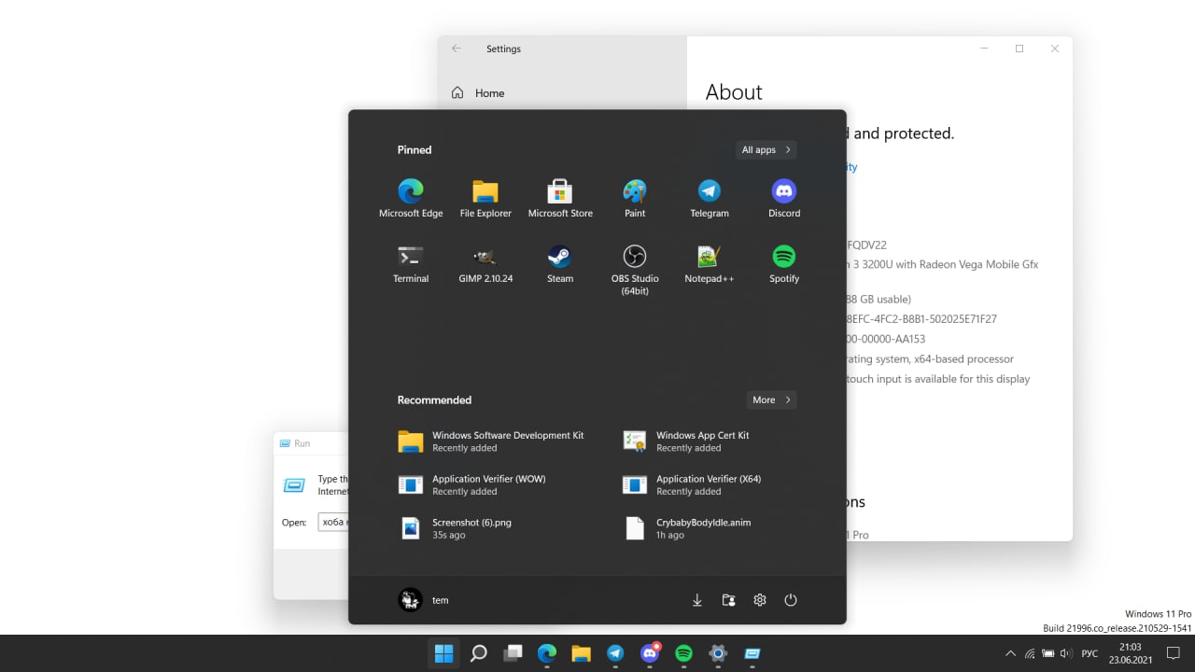The height and width of the screenshot is (672, 1195).
Task: Open Downloads folder from Start menu
Action: (x=697, y=600)
